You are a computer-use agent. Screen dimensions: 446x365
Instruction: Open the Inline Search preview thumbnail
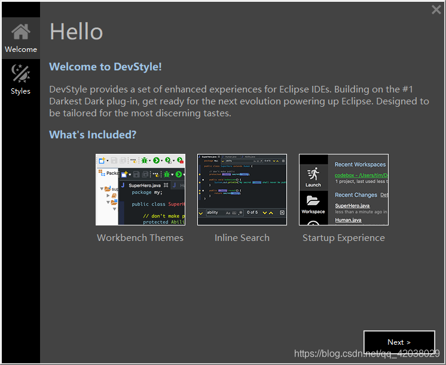tap(242, 190)
